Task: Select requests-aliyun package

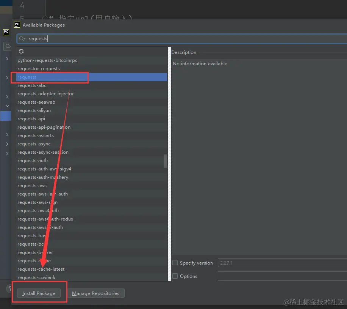Action: [92, 110]
